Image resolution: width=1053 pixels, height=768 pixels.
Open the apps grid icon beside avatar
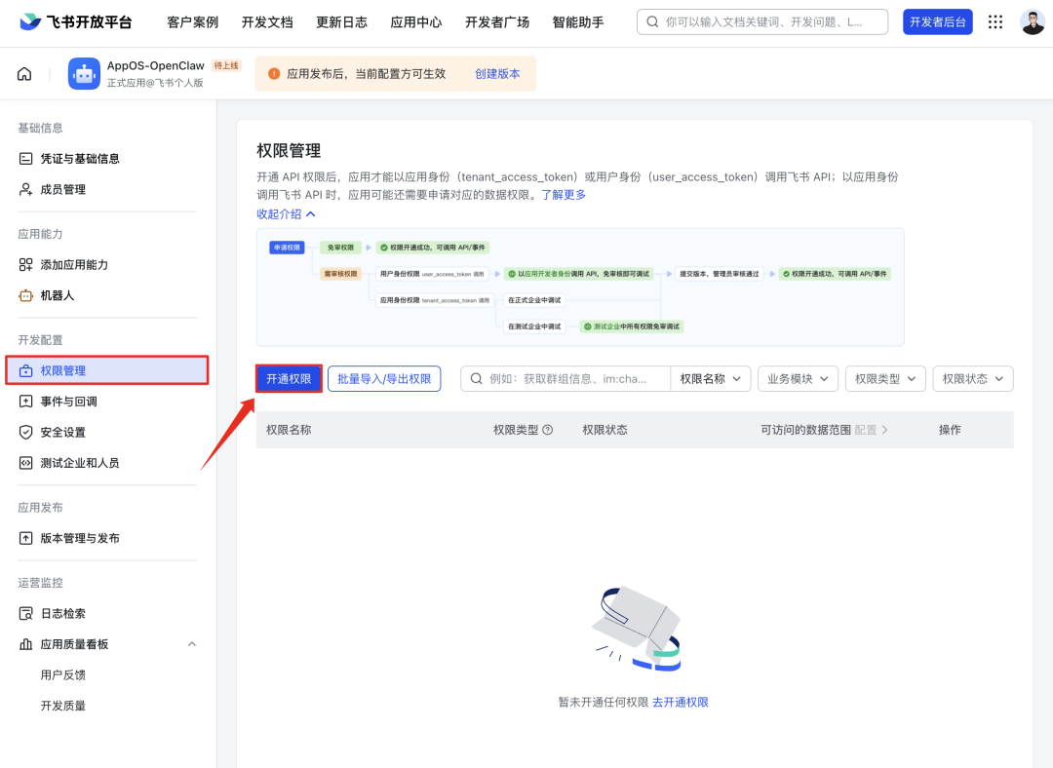tap(995, 21)
